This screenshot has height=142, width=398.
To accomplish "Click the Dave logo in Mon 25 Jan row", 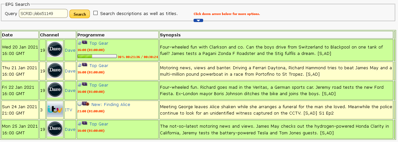I will point(55,130).
